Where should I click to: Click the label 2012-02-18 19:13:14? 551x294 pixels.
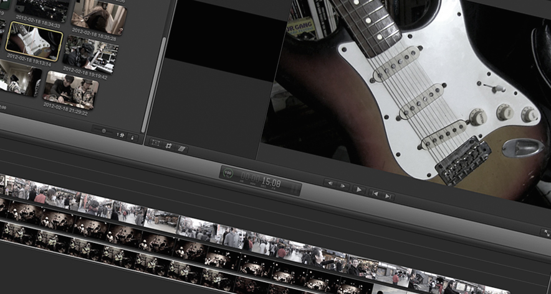tap(29, 60)
